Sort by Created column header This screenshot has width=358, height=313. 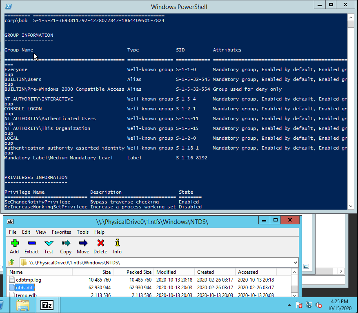click(x=215, y=272)
